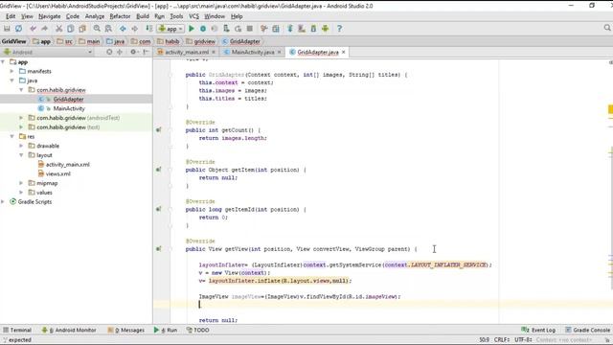
Task: Open the Navigate menu
Action: (x=49, y=16)
